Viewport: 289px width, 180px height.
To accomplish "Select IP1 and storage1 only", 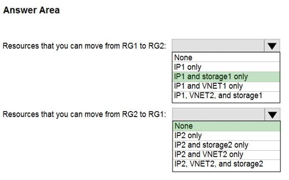I will pyautogui.click(x=226, y=76).
